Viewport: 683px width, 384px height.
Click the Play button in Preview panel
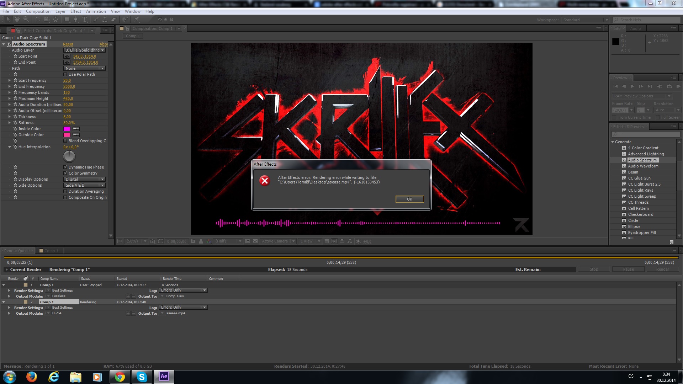tap(632, 86)
